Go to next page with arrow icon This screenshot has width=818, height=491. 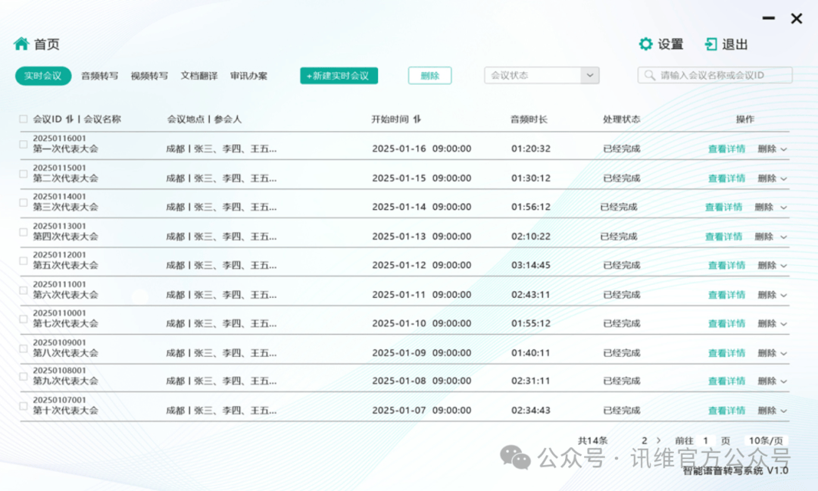tap(659, 440)
